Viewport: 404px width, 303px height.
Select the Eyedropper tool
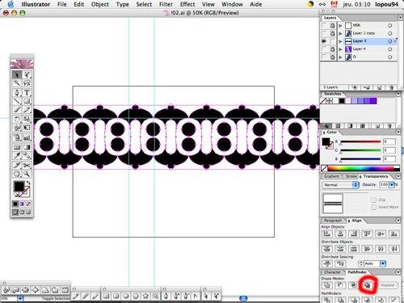(x=17, y=155)
